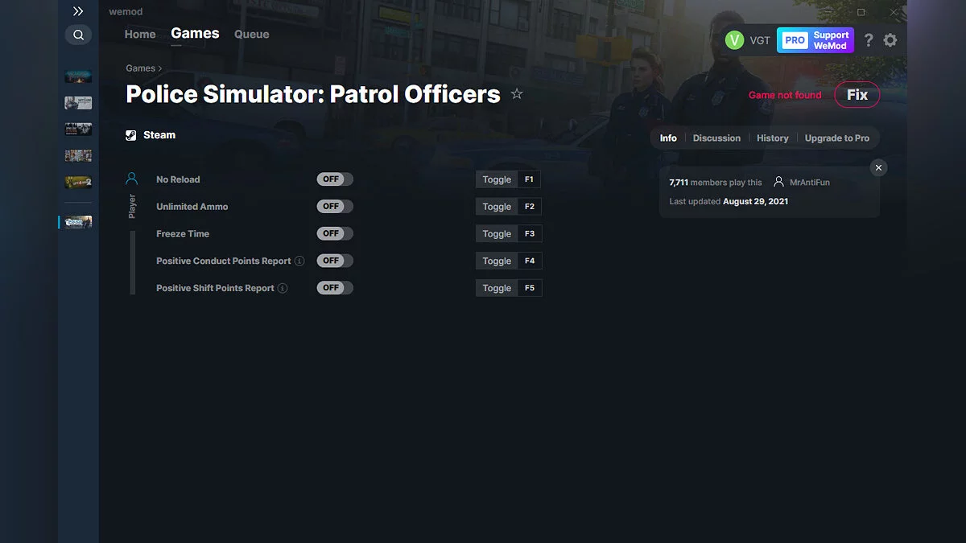This screenshot has height=543, width=966.
Task: Select the Police Simulator thumbnail in the sidebar
Action: [78, 222]
